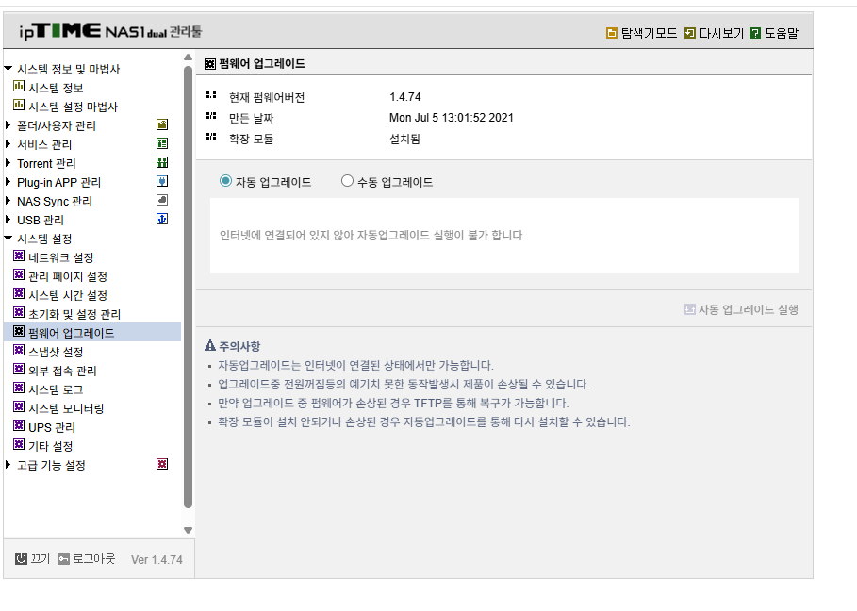Click the icon beside 시스템 정보
This screenshot has height=611, width=857.
(x=19, y=87)
